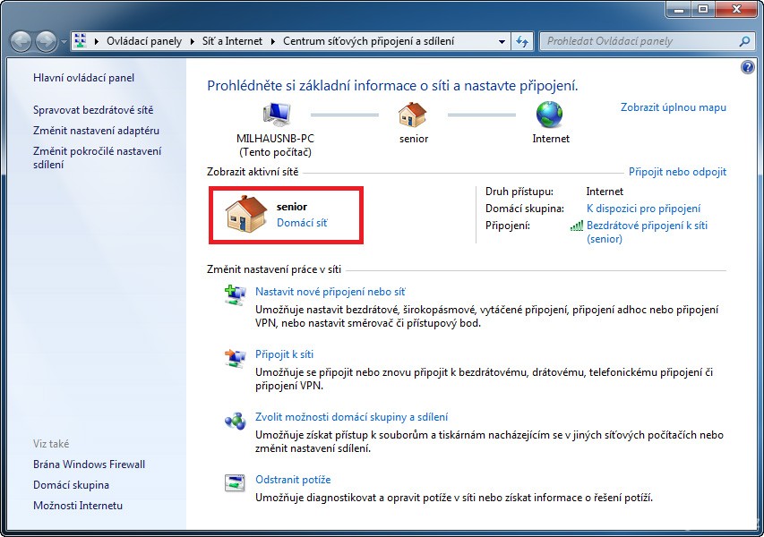Open recent pages dropdown beside the nav arrows
The image size is (764, 537).
pos(64,42)
